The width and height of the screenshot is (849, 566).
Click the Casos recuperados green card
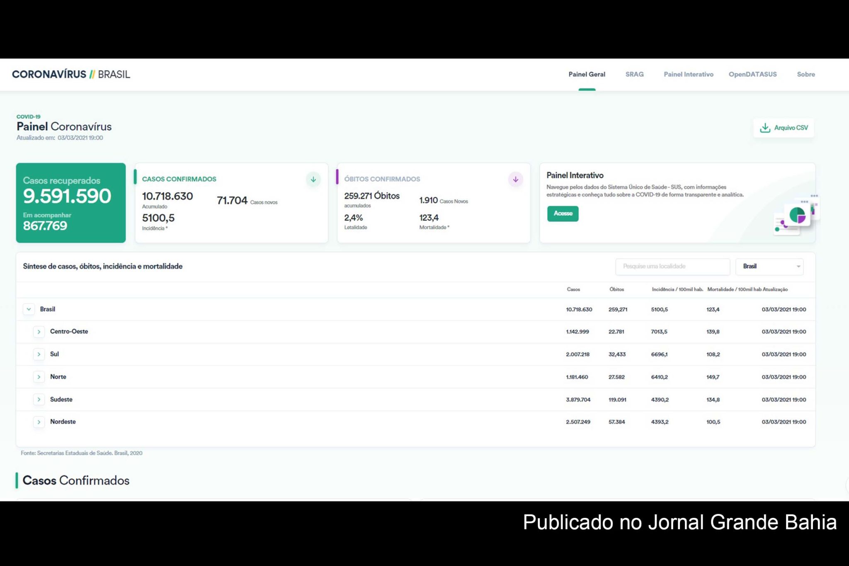71,203
